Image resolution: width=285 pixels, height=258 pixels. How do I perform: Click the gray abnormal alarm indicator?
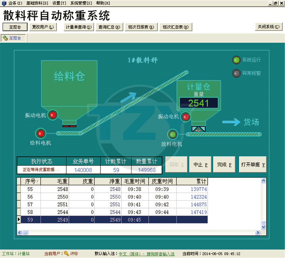pyautogui.click(x=236, y=73)
